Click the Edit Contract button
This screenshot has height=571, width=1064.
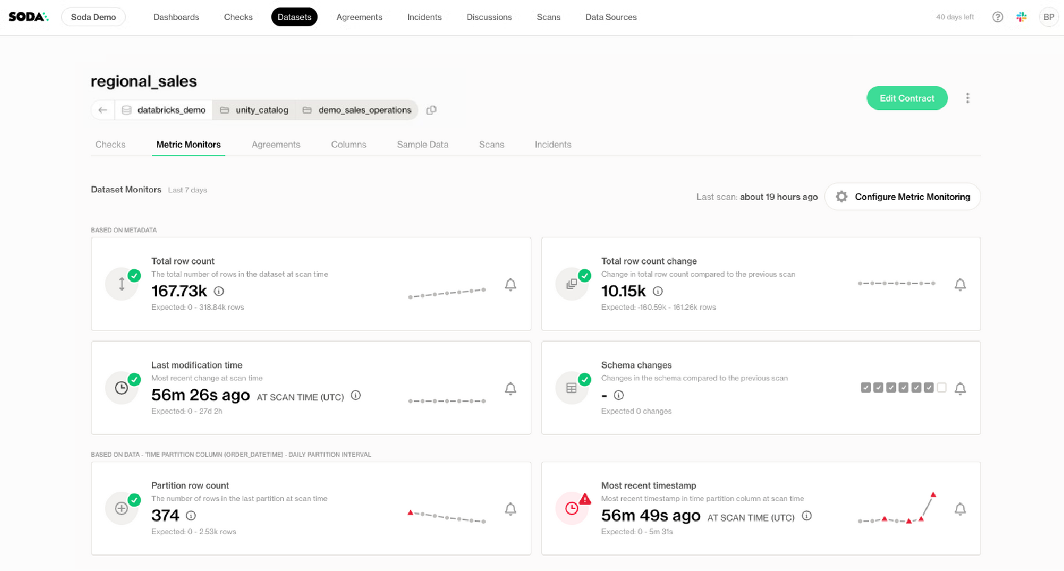tap(906, 98)
